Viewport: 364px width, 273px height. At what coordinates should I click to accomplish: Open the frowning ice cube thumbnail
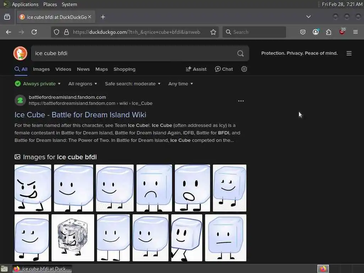click(154, 188)
